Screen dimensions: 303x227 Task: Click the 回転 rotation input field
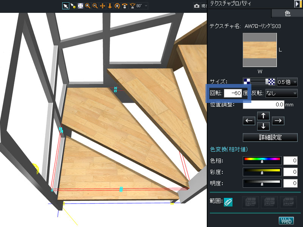click(233, 93)
